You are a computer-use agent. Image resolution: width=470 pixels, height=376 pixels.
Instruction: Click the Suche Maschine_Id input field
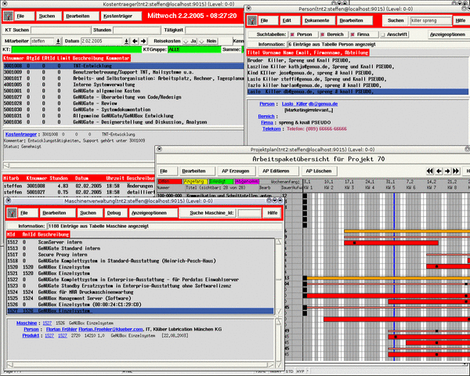pos(248,212)
